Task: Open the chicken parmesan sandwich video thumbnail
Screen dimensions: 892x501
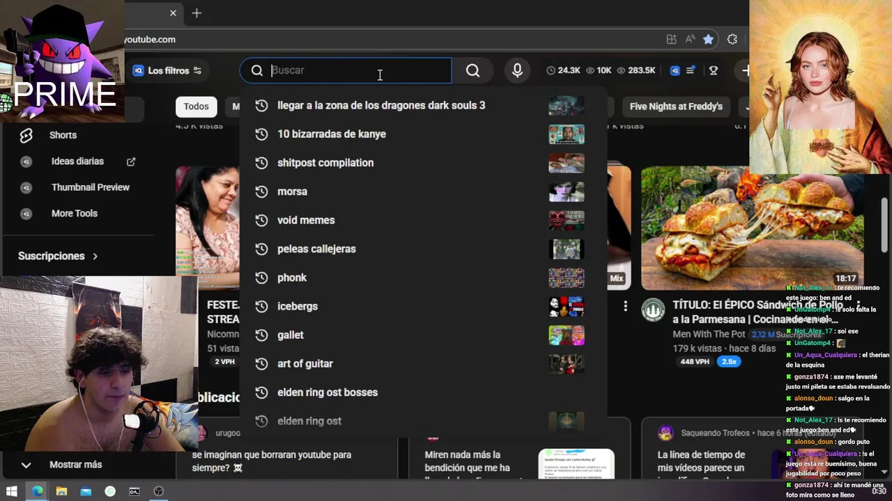Action: click(x=751, y=228)
